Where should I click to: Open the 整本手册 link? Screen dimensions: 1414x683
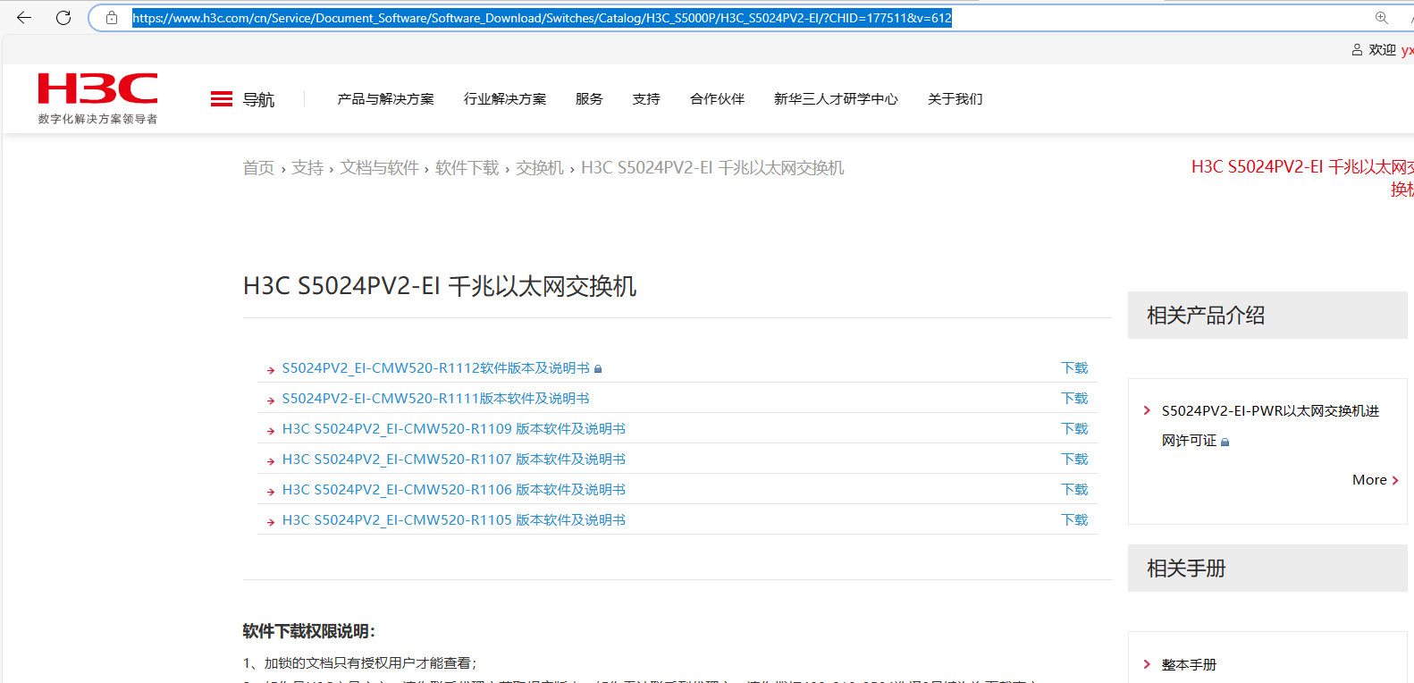click(1189, 664)
